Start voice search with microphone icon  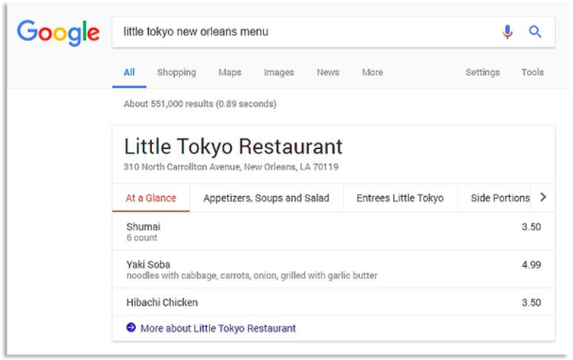pyautogui.click(x=507, y=32)
